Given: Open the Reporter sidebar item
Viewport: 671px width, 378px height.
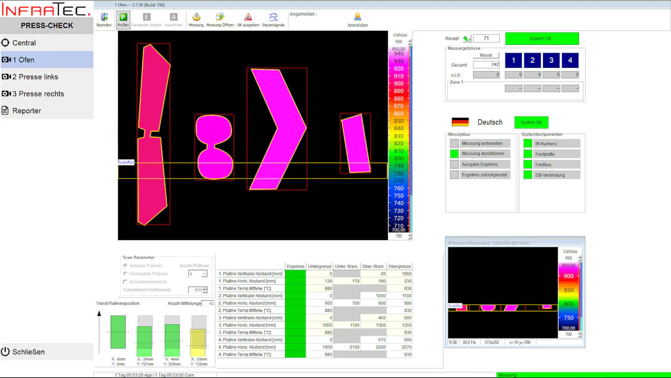Looking at the screenshot, I should (26, 111).
